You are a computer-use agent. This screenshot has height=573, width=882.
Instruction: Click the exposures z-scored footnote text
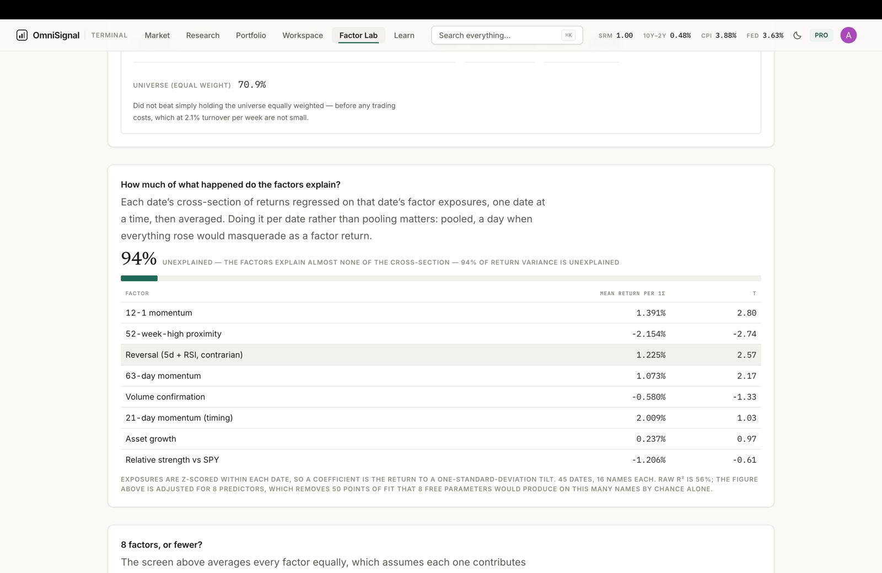tap(439, 484)
